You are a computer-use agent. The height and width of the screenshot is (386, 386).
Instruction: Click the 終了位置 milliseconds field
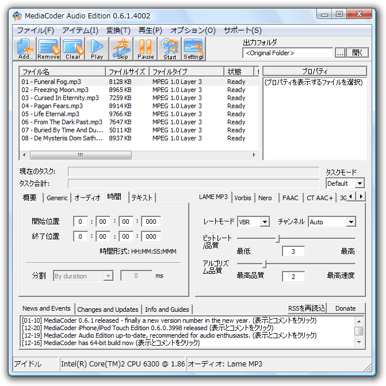pos(151,236)
